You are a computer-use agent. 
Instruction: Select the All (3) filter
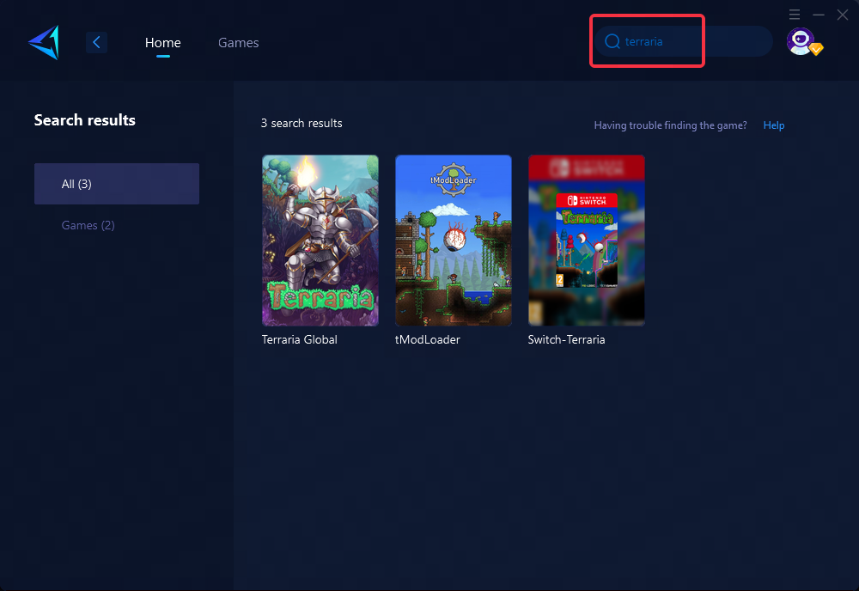click(117, 184)
